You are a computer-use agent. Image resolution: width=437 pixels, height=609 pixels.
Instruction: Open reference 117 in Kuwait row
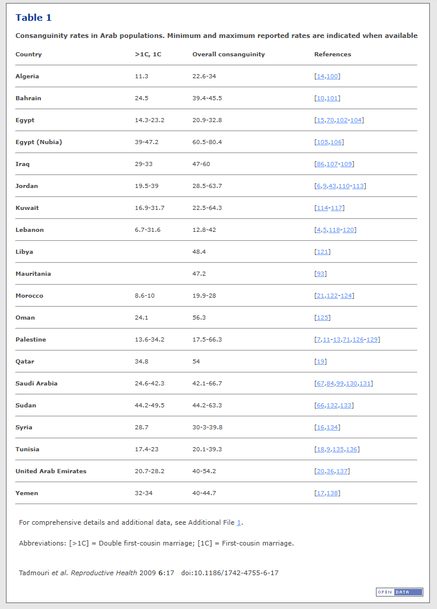(336, 208)
